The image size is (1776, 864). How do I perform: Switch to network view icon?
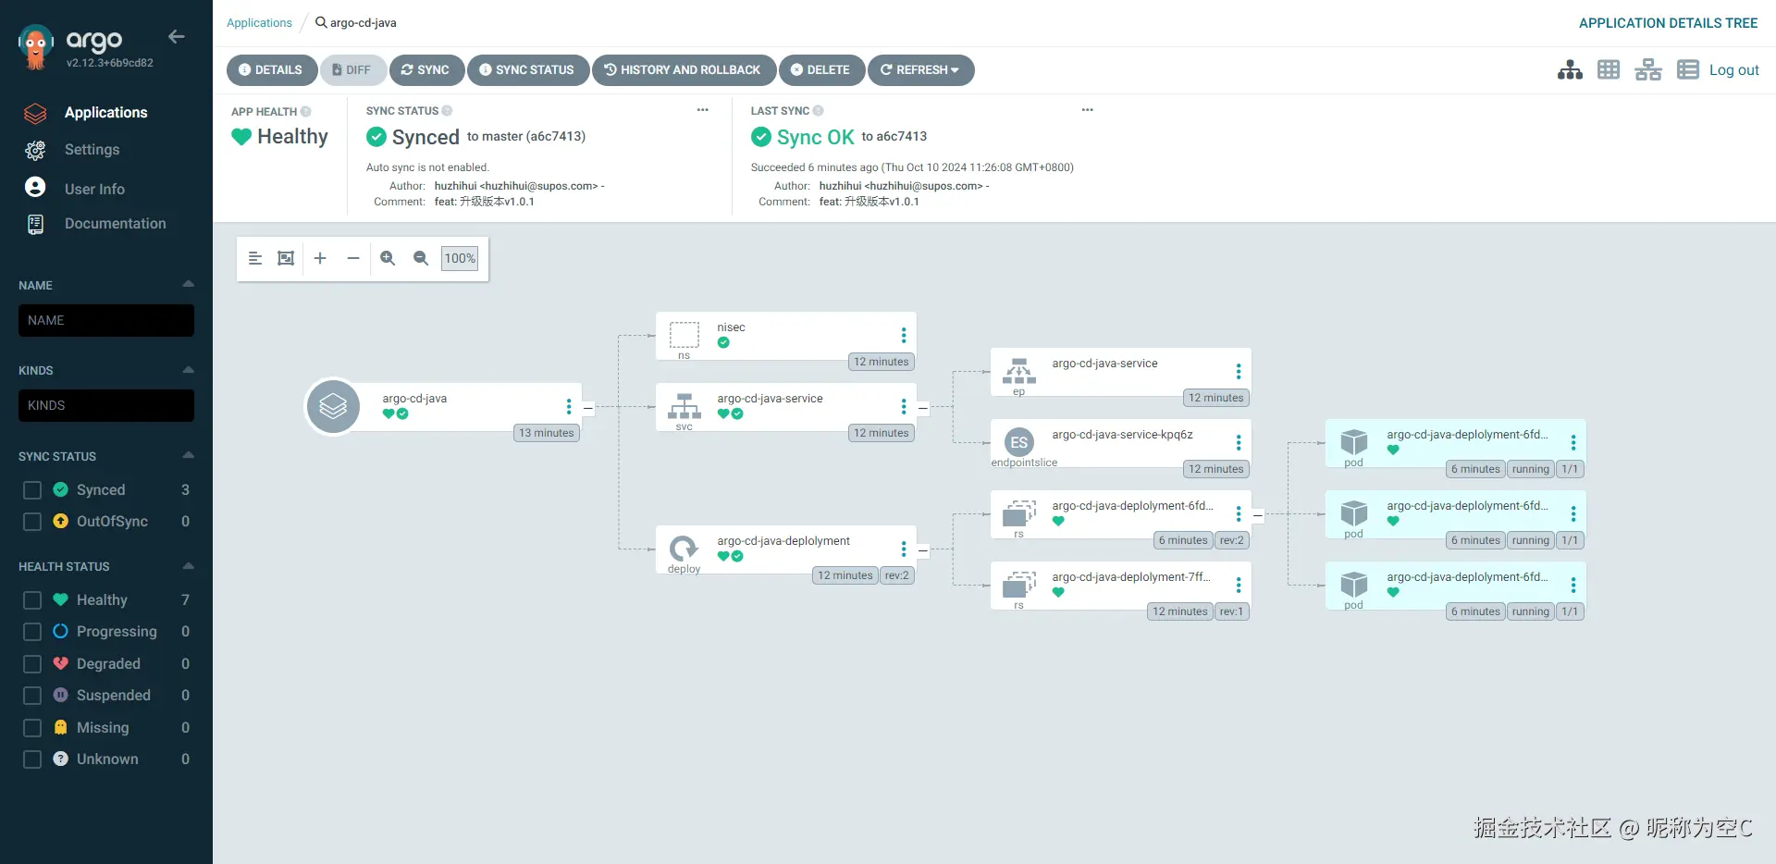1648,70
